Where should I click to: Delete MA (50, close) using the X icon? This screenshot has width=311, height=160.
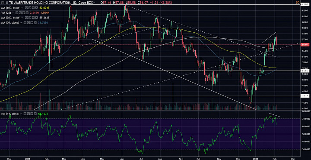tap(35, 23)
